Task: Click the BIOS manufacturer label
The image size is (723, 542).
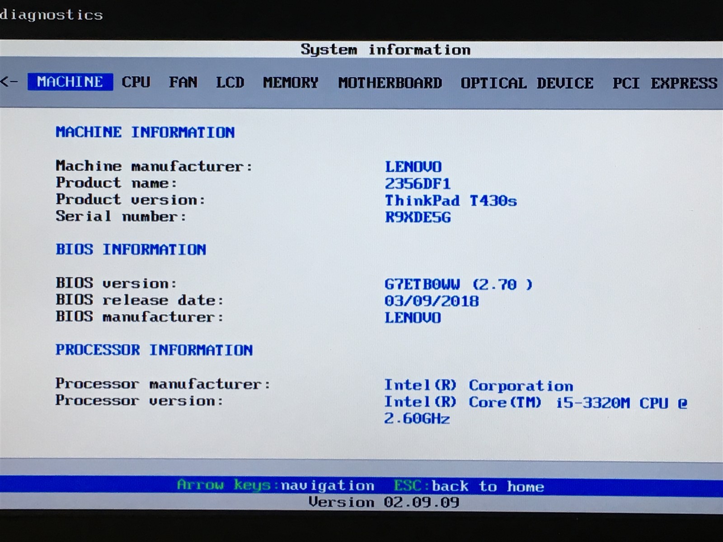Action: coord(140,317)
